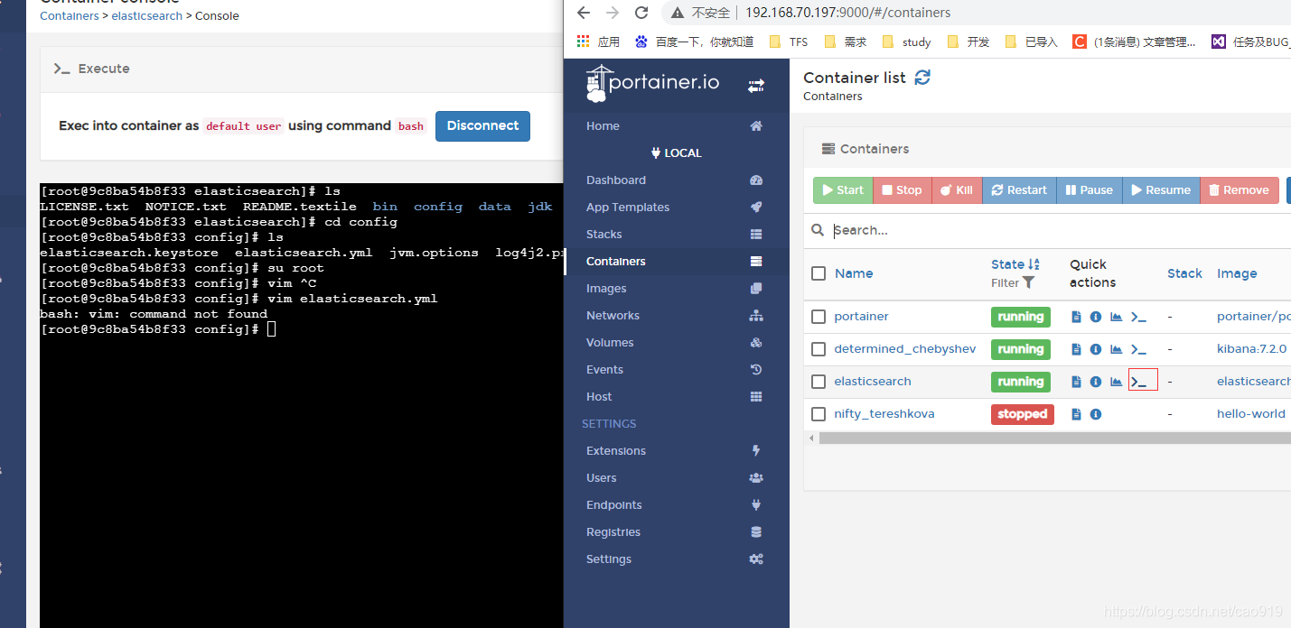Open the elasticsearch breadcrumb link
The width and height of the screenshot is (1291, 628).
coord(147,16)
